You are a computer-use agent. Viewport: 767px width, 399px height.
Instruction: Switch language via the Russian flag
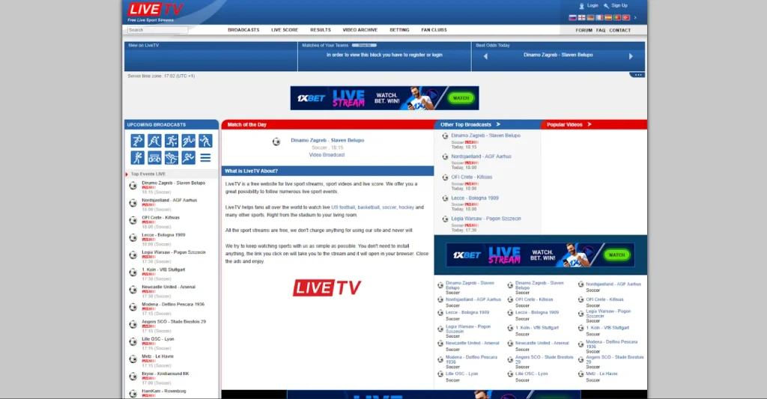572,17
